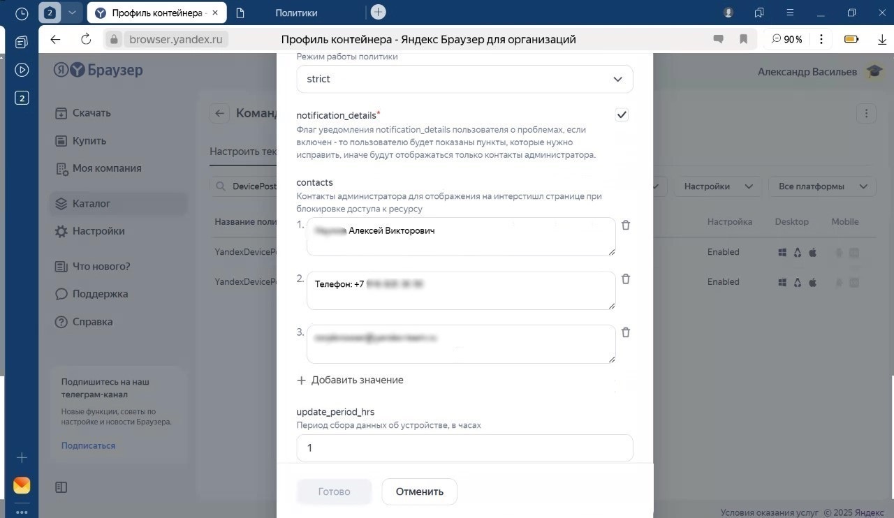Click the DevicePost search field

coord(244,186)
